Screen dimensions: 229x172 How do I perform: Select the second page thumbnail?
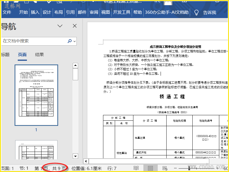[x=36, y=150]
